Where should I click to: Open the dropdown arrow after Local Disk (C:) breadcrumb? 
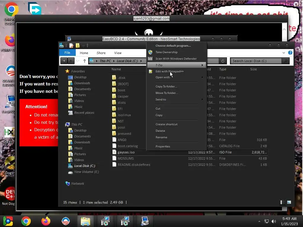coord(141,61)
